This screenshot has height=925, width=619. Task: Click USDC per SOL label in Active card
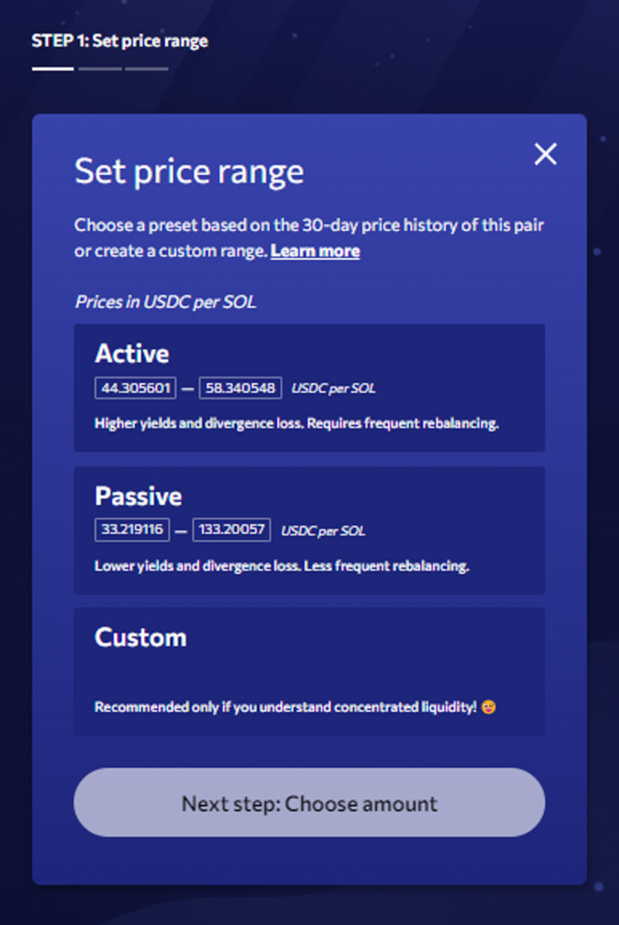pos(333,388)
